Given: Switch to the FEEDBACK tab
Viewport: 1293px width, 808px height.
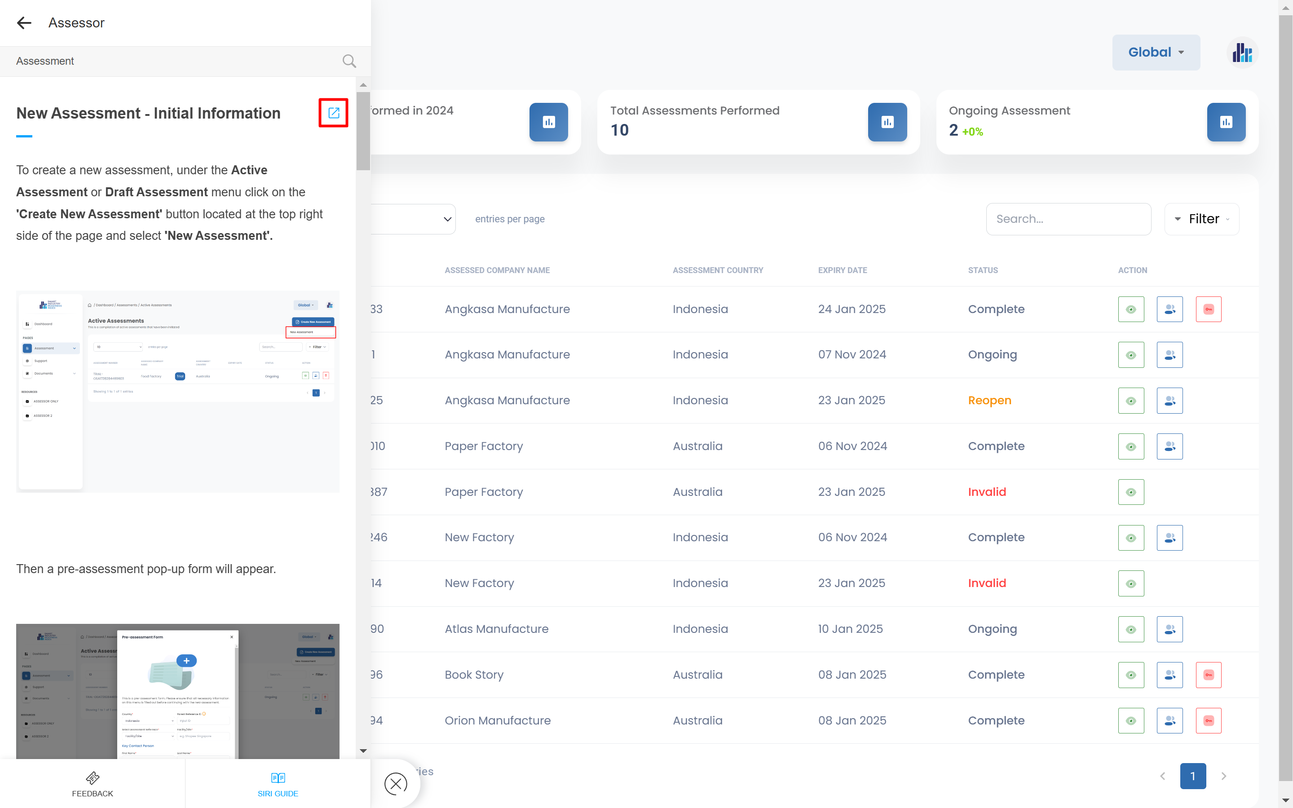Looking at the screenshot, I should pos(93,784).
